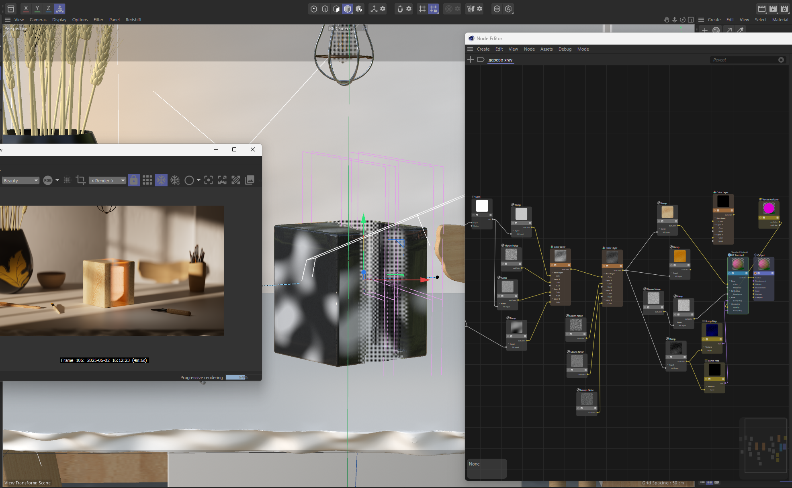Click the дерево xray material breadcrumb

500,60
